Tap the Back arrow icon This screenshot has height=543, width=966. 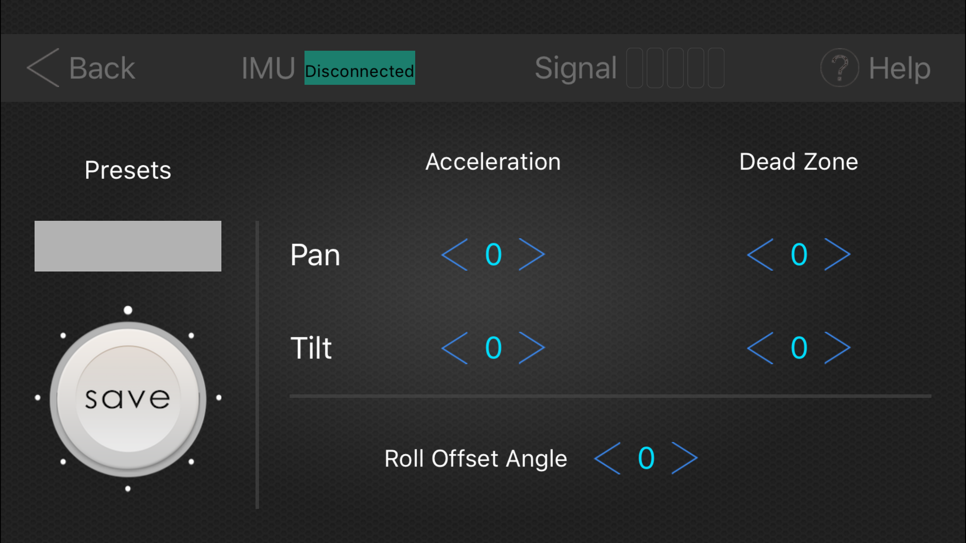(x=43, y=68)
